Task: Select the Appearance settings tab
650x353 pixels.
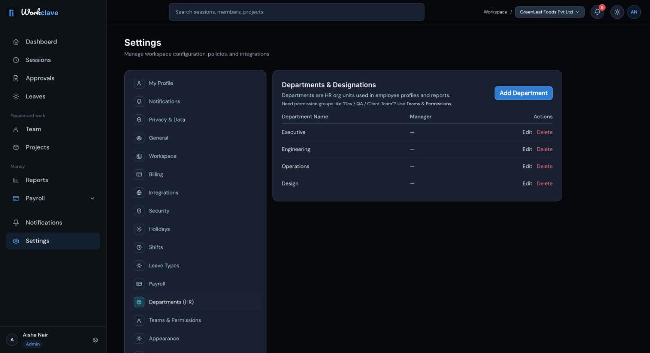Action: point(196,339)
